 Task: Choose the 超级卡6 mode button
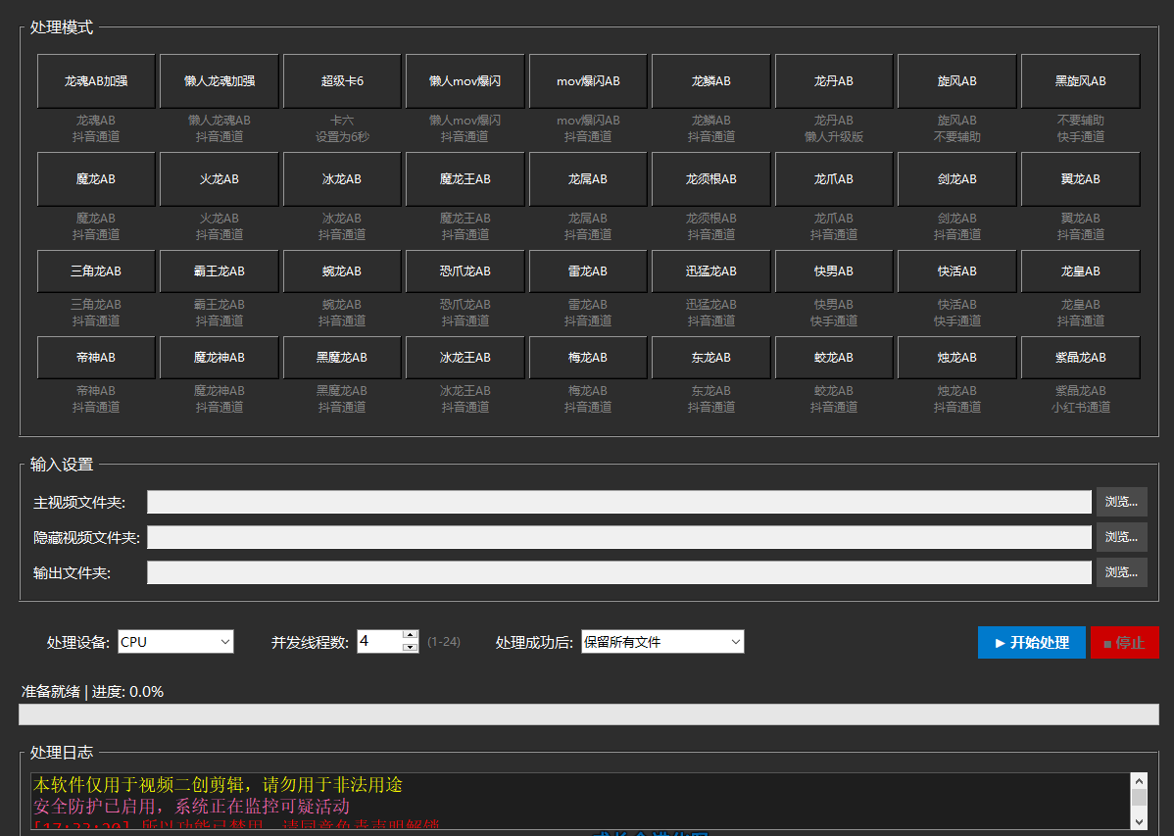click(x=342, y=81)
